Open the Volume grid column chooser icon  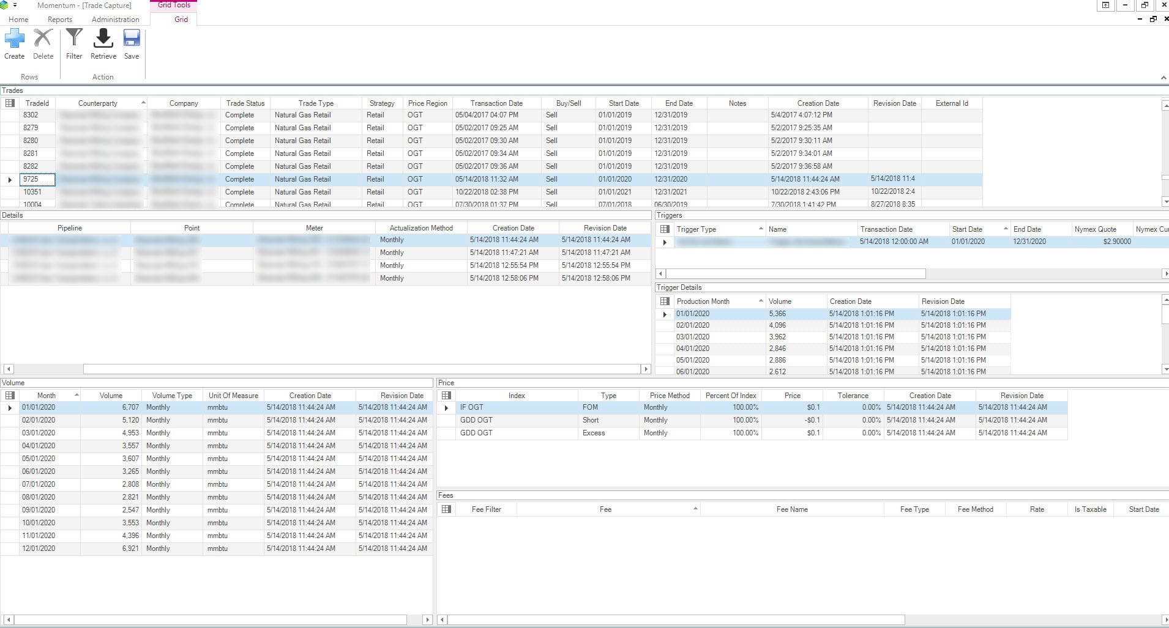click(10, 396)
